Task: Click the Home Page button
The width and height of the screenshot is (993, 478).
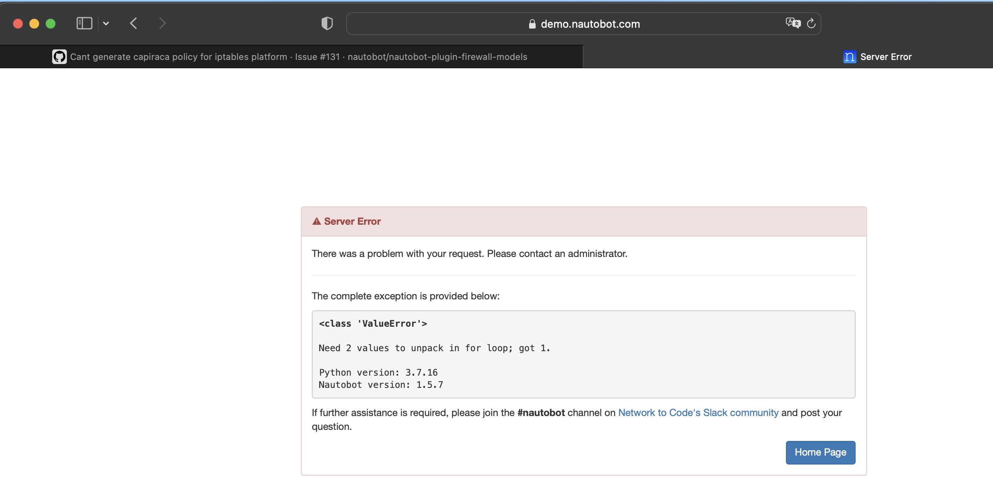Action: tap(820, 452)
